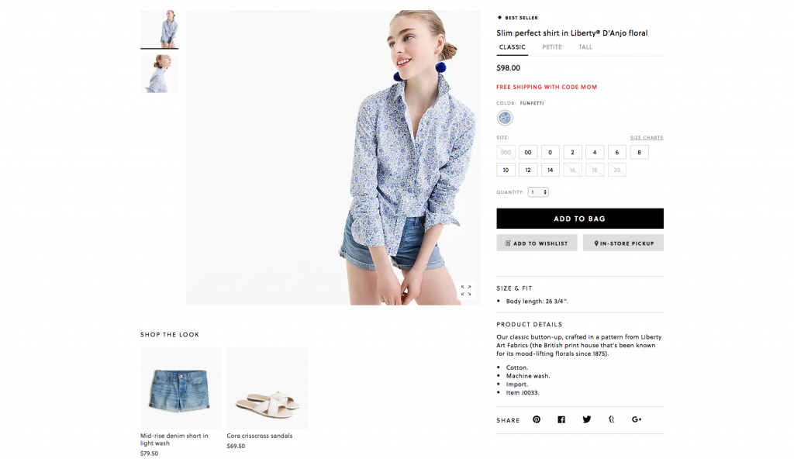This screenshot has width=794, height=462.
Task: Open the Size Charts link
Action: 647,138
